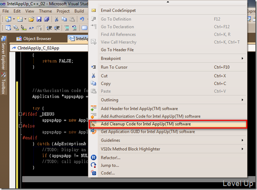Image resolution: width=257 pixels, height=190 pixels.
Task: Open the Project menu
Action: coord(63,11)
